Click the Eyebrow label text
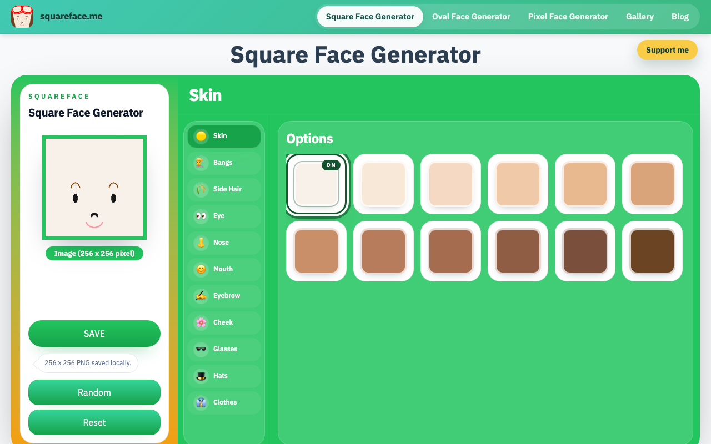The height and width of the screenshot is (444, 711). [x=227, y=296]
